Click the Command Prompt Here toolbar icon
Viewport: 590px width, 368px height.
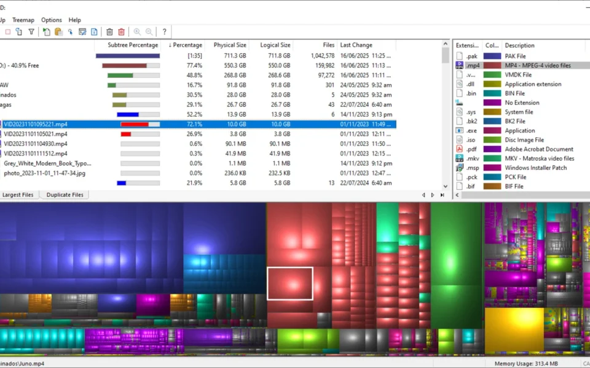(82, 32)
